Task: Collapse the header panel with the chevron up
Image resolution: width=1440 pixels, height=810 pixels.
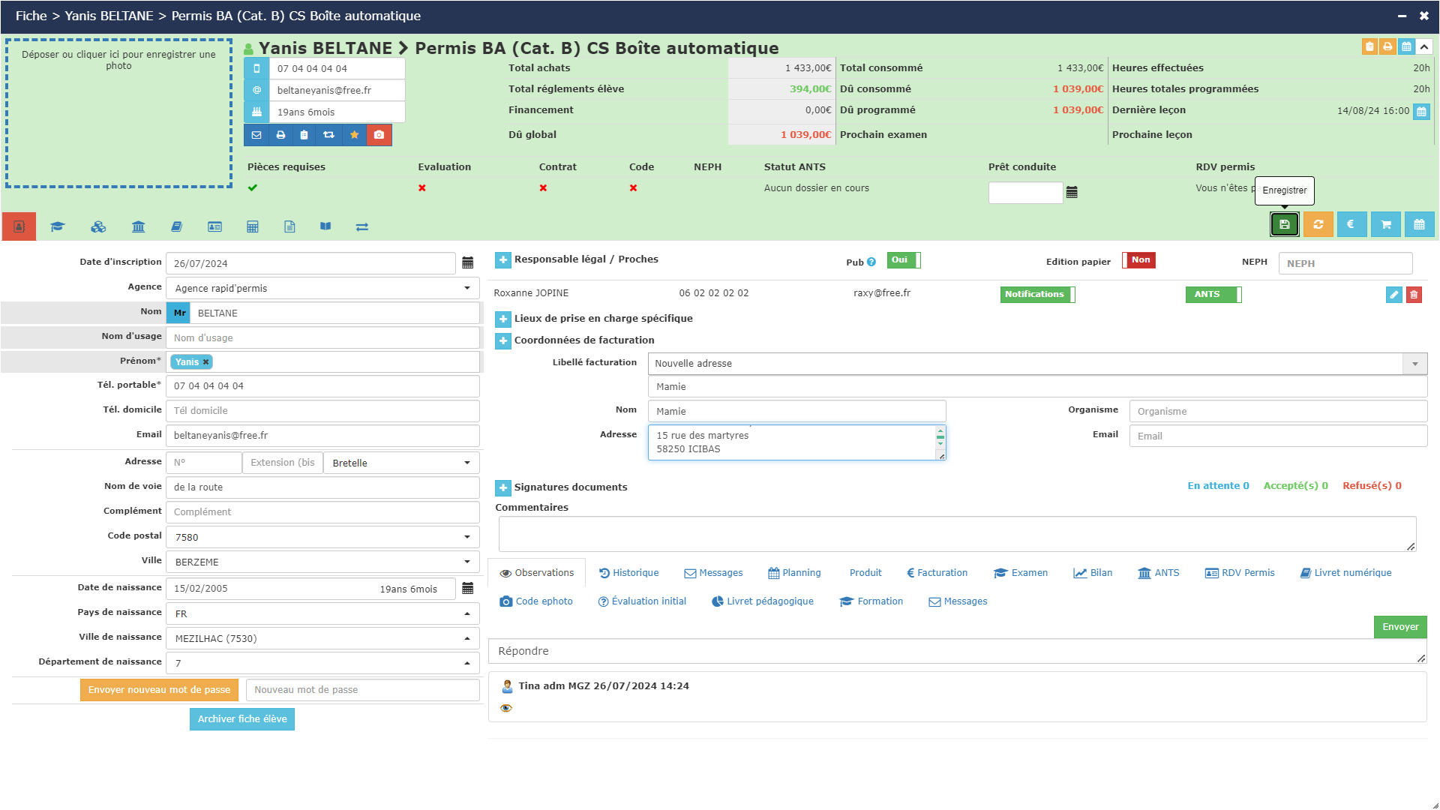Action: [1424, 46]
